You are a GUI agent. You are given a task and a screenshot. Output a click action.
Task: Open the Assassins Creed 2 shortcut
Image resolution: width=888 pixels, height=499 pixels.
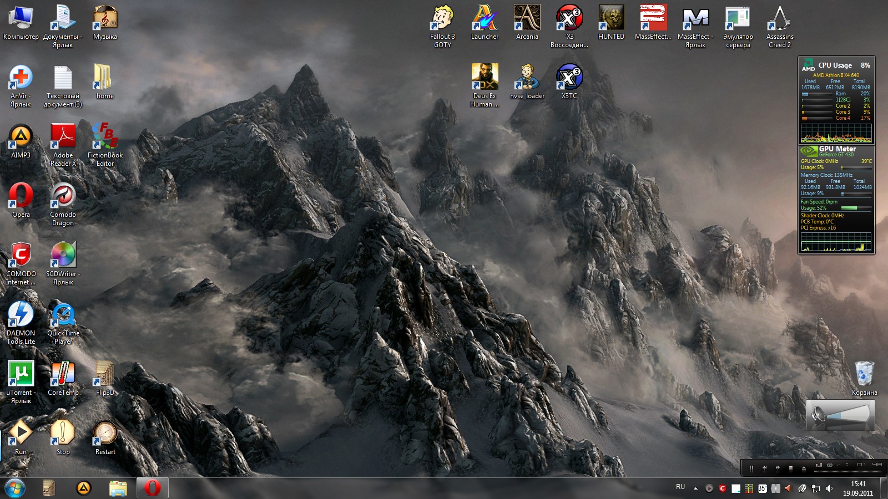[780, 19]
